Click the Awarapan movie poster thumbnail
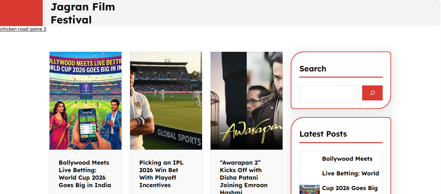The image size is (441, 194). [246, 101]
